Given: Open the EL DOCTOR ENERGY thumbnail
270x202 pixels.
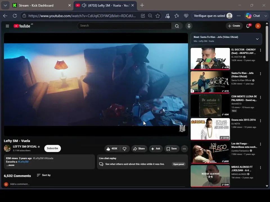Looking at the screenshot, I should click(210, 59).
